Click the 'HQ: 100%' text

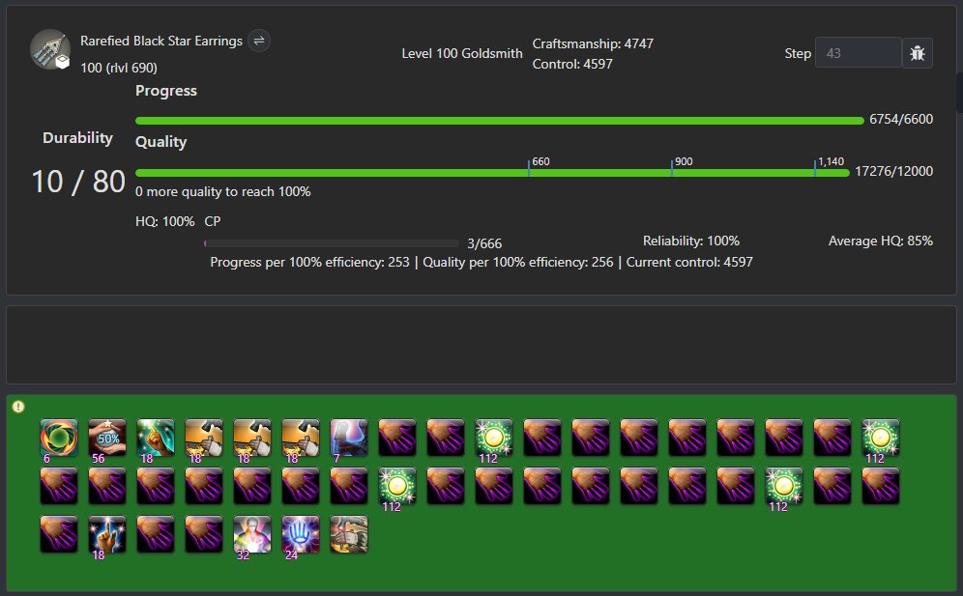(164, 221)
